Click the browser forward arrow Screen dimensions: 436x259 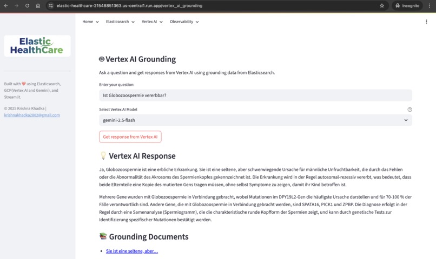[x=16, y=5]
